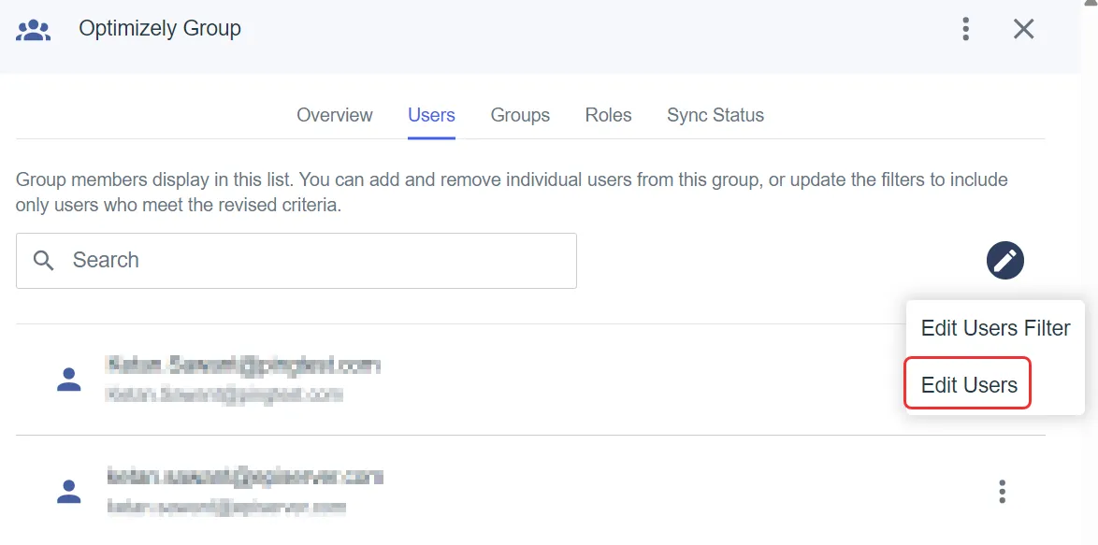Image resolution: width=1098 pixels, height=545 pixels.
Task: Choose Edit Users Filter from menu
Action: [995, 328]
